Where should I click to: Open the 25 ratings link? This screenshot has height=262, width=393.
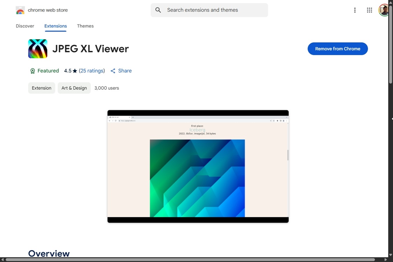pos(92,71)
